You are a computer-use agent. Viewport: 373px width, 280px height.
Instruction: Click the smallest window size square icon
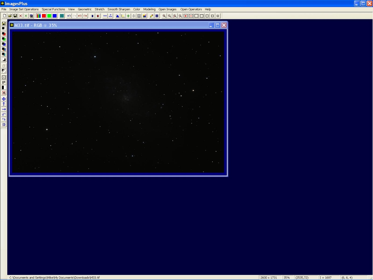click(218, 16)
